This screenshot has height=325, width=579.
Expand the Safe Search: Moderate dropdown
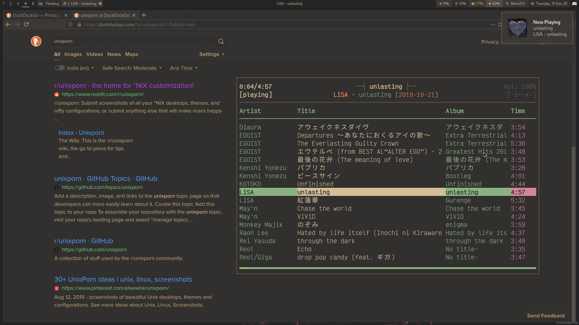pyautogui.click(x=132, y=68)
